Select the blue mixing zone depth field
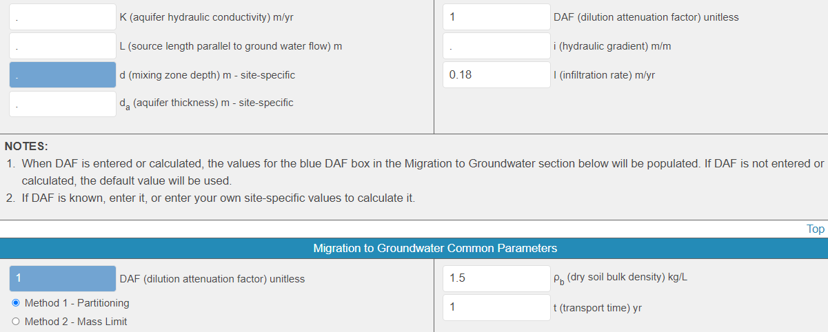Image resolution: width=828 pixels, height=332 pixels. [62, 74]
